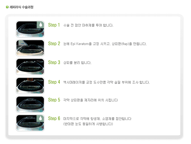Viewport: 191px width, 144px height.
Task: Click the eye drop icon in Step 1 image
Action: (x=40, y=25)
